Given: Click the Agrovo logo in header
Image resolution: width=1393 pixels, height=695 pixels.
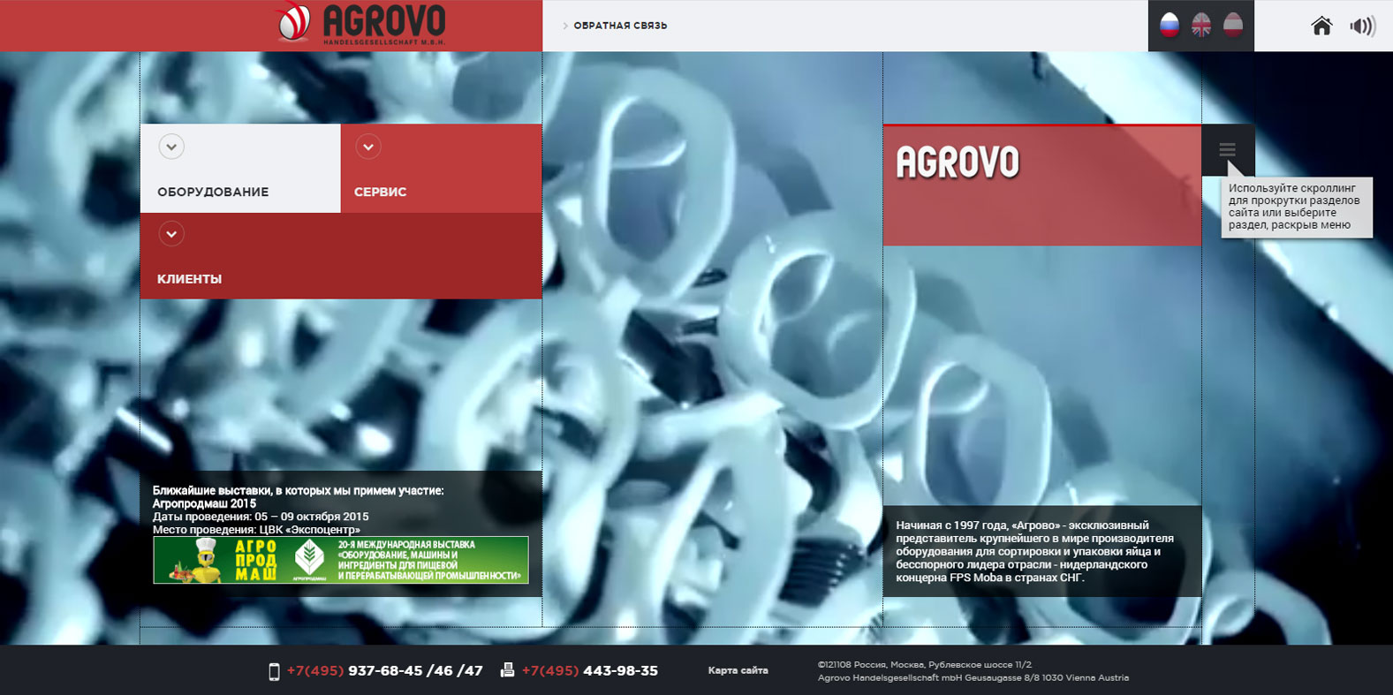Looking at the screenshot, I should coord(360,24).
